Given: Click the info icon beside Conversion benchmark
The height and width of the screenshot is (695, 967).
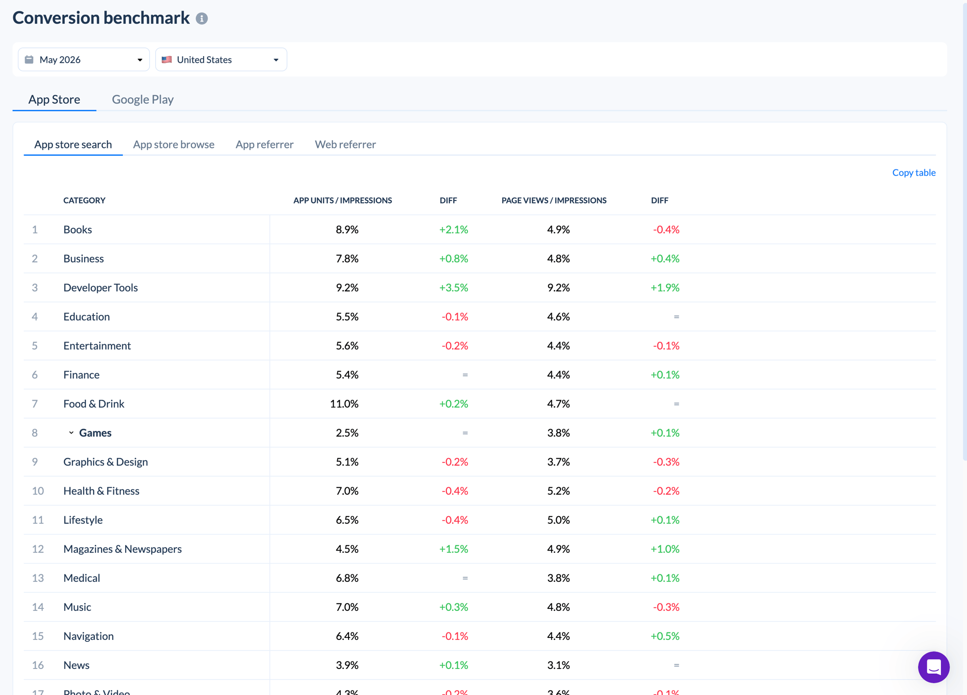Looking at the screenshot, I should [202, 18].
